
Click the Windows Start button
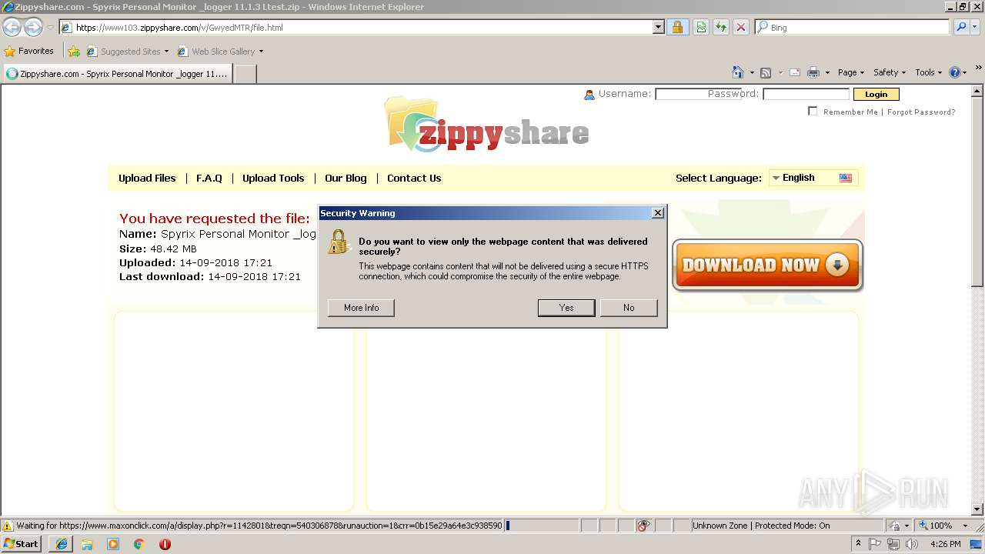[21, 544]
